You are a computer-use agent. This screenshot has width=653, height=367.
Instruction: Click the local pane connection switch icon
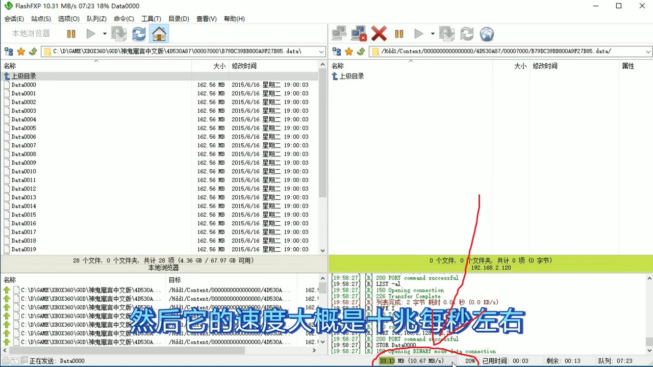[x=9, y=51]
